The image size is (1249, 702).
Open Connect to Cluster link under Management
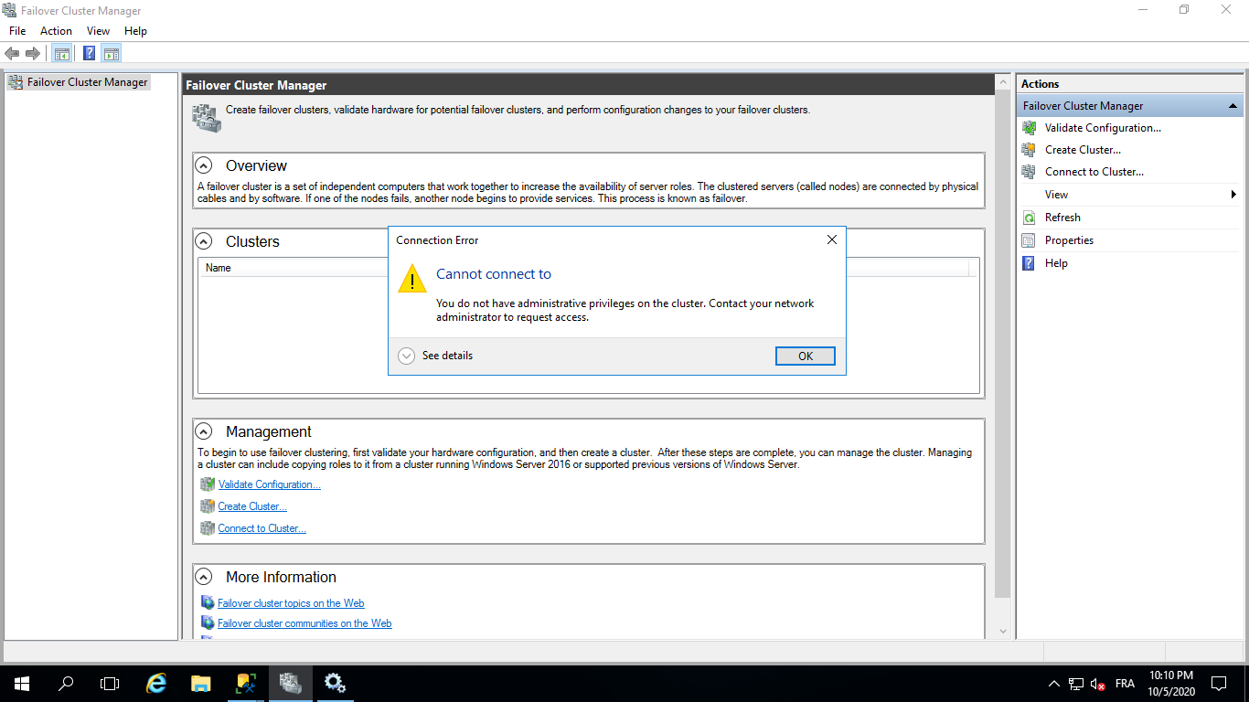(262, 528)
